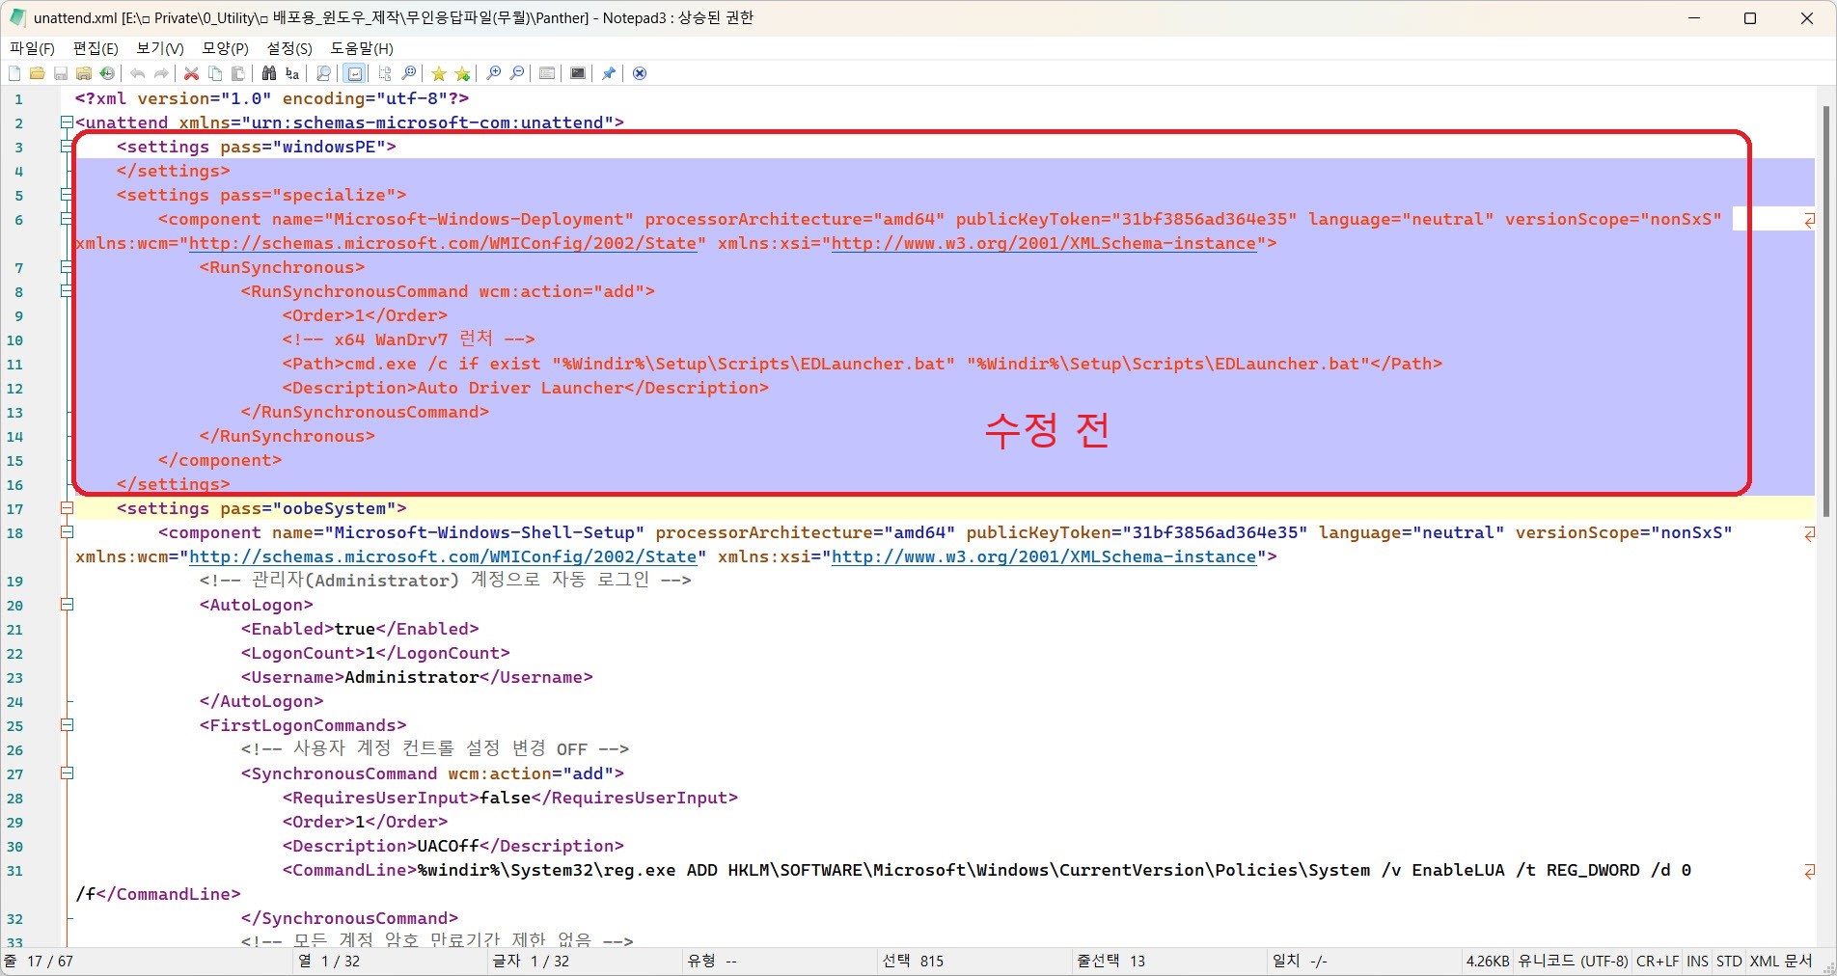Toggle always on top with pin icon
The width and height of the screenshot is (1837, 976).
click(609, 73)
